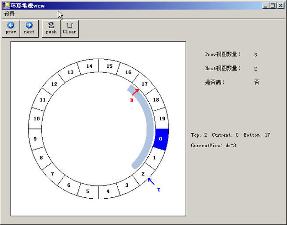Select ring segment 14 at top
This screenshot has width=287, height=225.
click(x=89, y=66)
